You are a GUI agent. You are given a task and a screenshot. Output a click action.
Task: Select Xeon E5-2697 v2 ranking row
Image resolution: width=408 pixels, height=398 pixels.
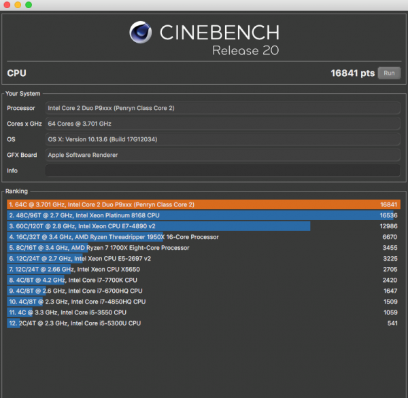pos(203,258)
